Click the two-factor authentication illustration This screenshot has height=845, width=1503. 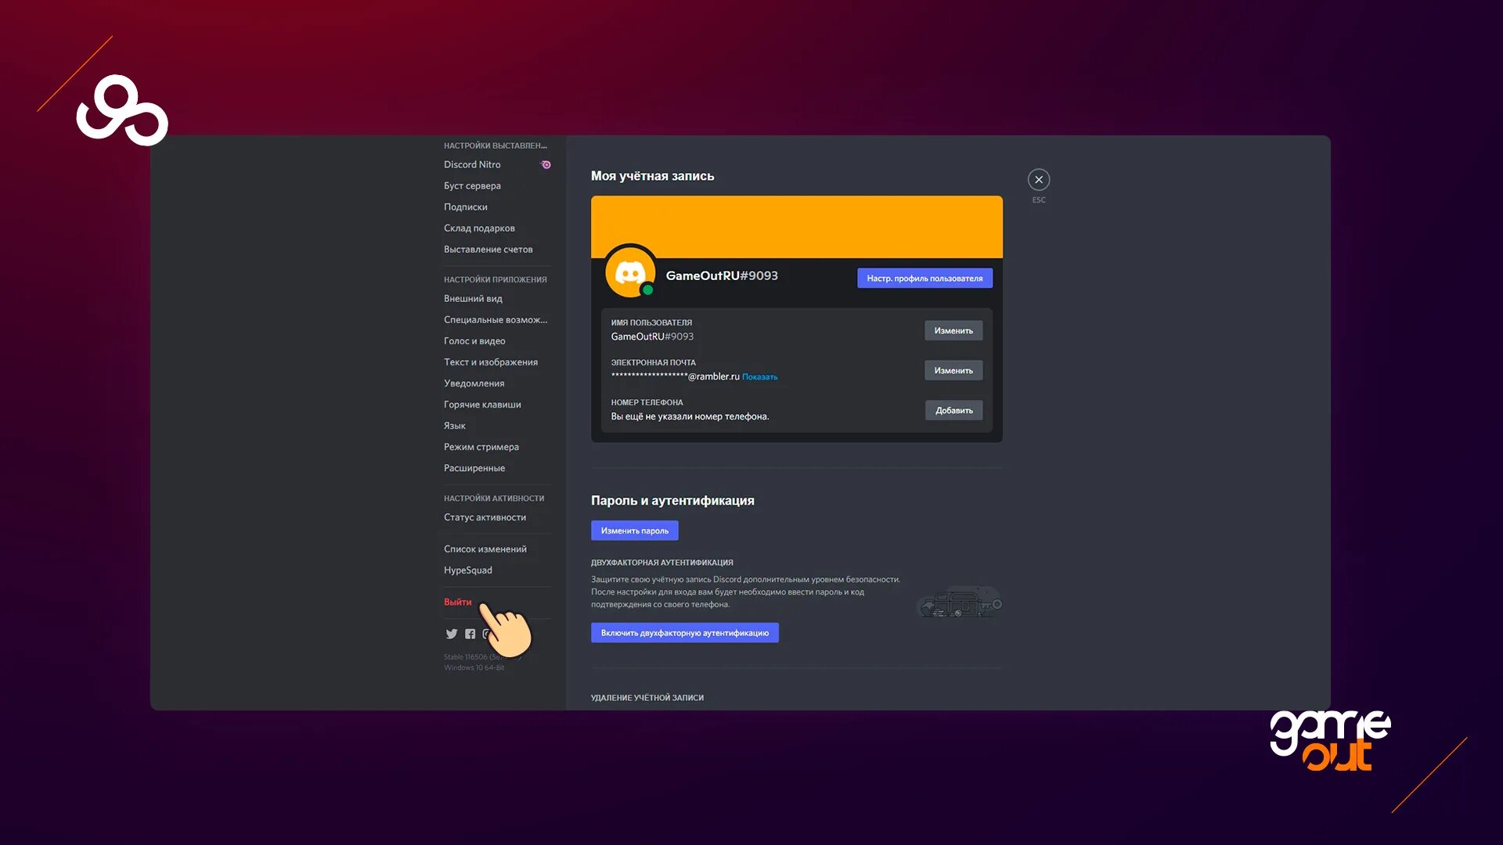pyautogui.click(x=960, y=602)
